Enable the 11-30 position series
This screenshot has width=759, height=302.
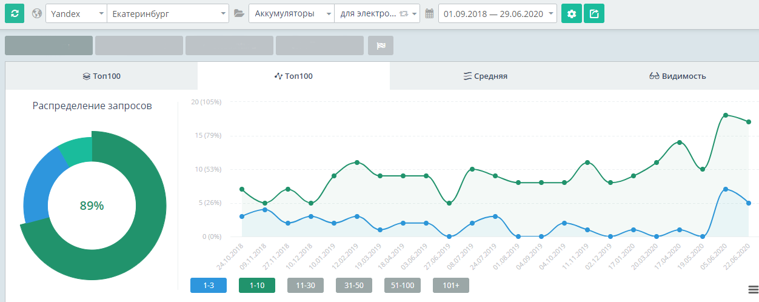pyautogui.click(x=305, y=286)
